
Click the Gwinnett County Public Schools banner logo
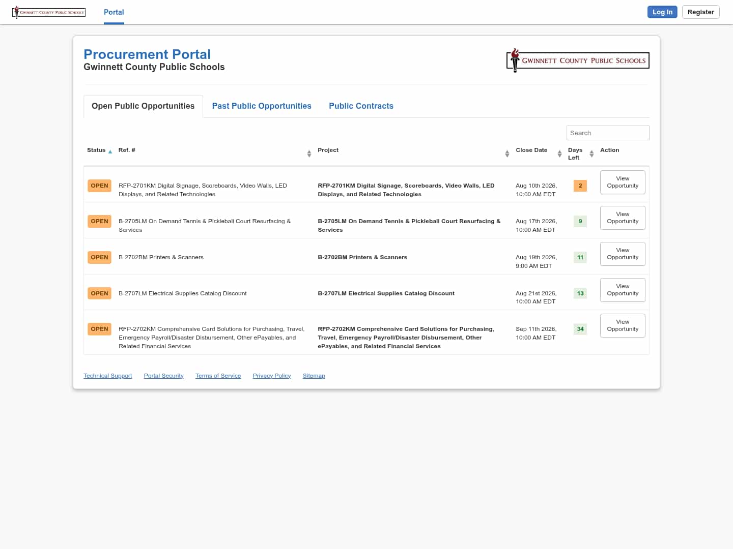(578, 60)
